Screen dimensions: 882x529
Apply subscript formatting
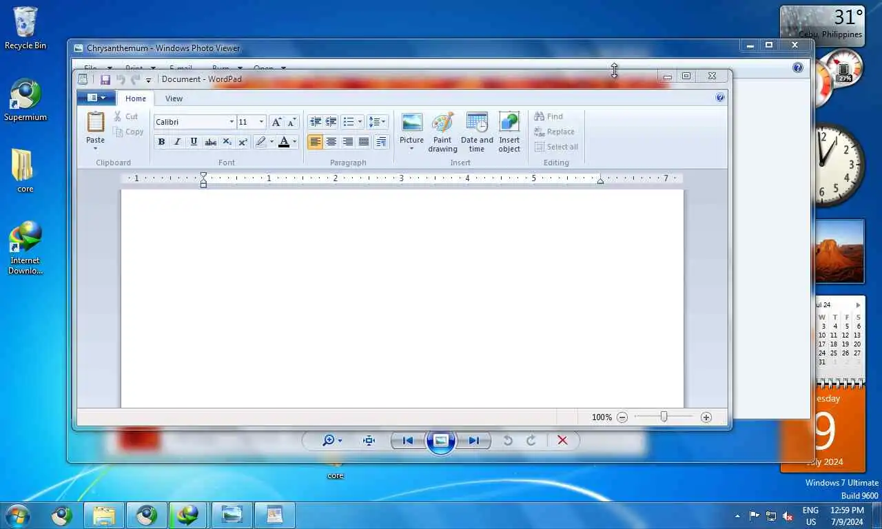tap(227, 142)
